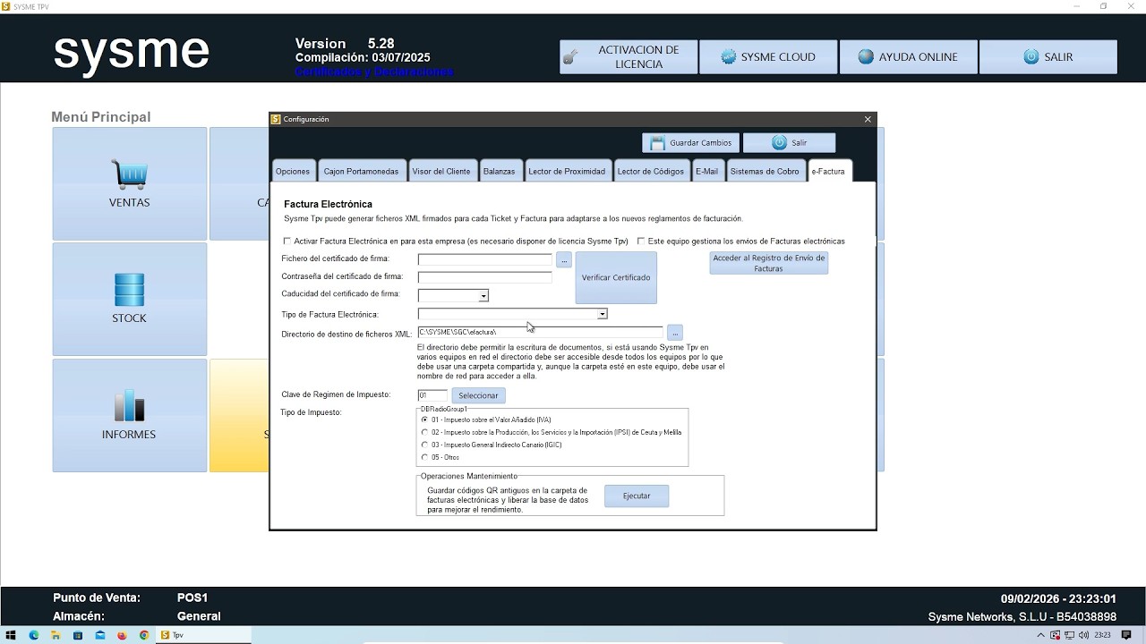
Task: Click the globe icon on AYUDA ONLINE
Action: coord(866,56)
